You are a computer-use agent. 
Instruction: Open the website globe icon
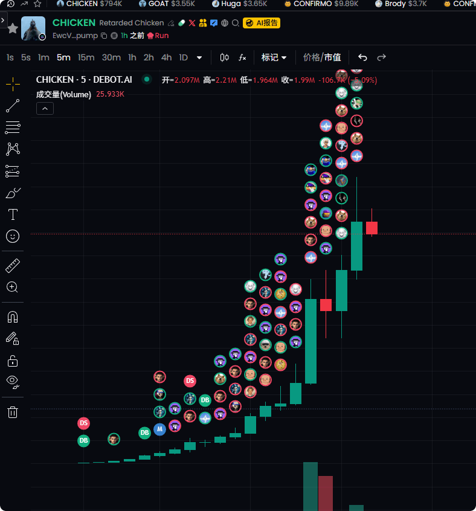pos(225,23)
